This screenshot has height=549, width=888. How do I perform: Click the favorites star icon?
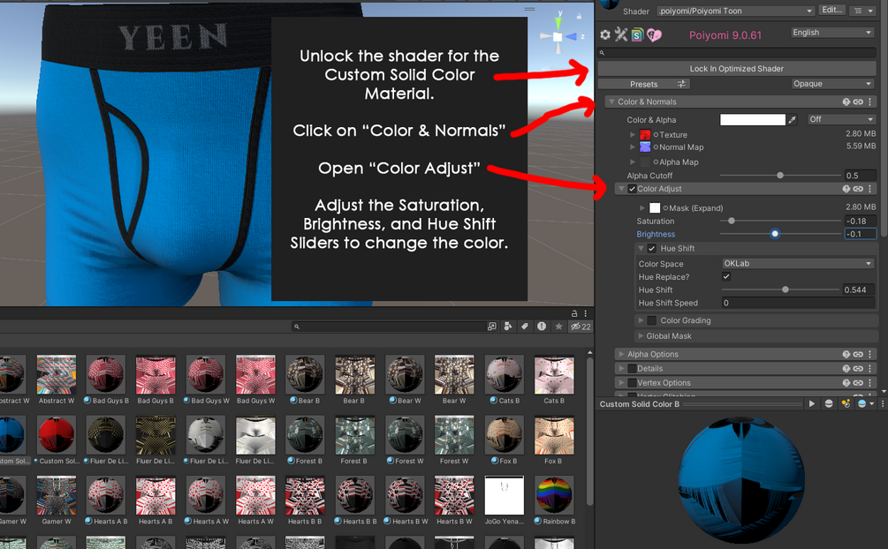click(558, 327)
